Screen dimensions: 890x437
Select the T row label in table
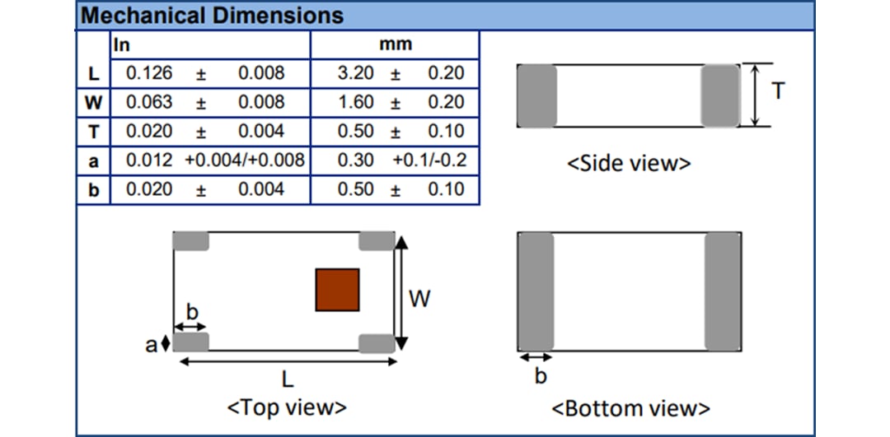[x=93, y=132]
